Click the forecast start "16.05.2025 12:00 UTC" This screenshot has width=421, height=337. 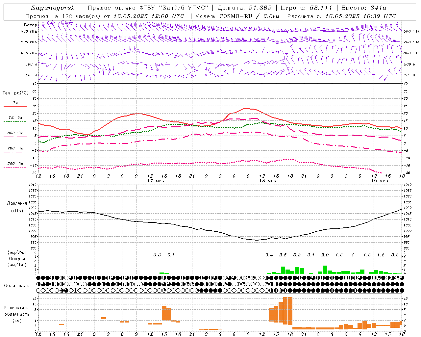(149, 16)
